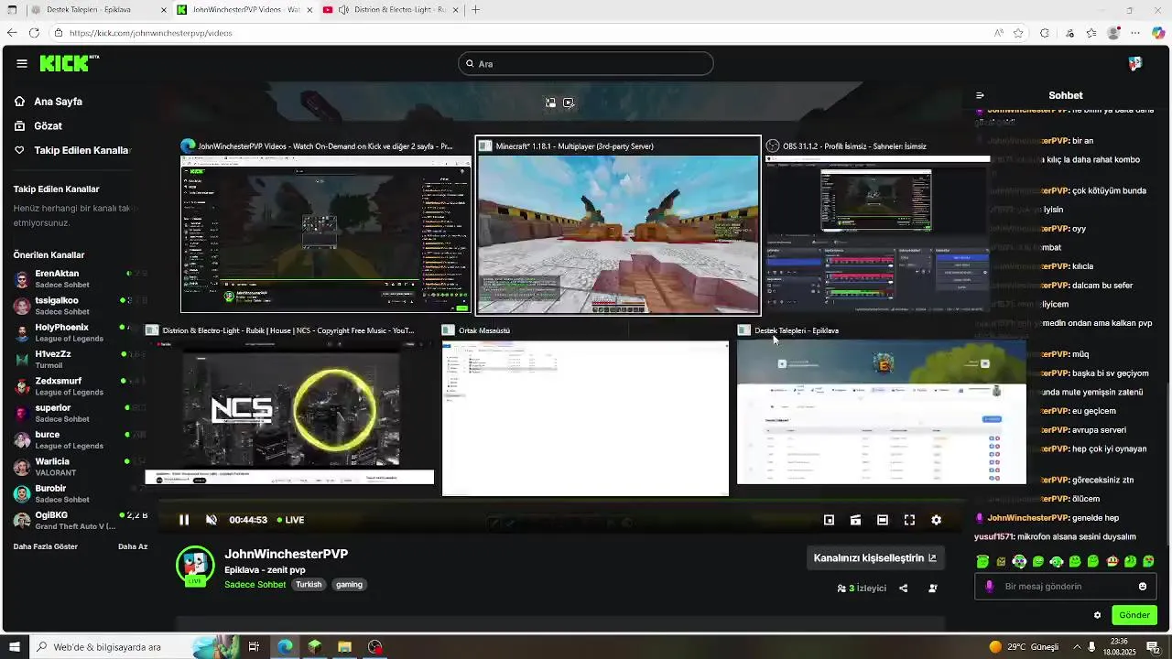Expand list with Daha Fazla Göster

46,546
